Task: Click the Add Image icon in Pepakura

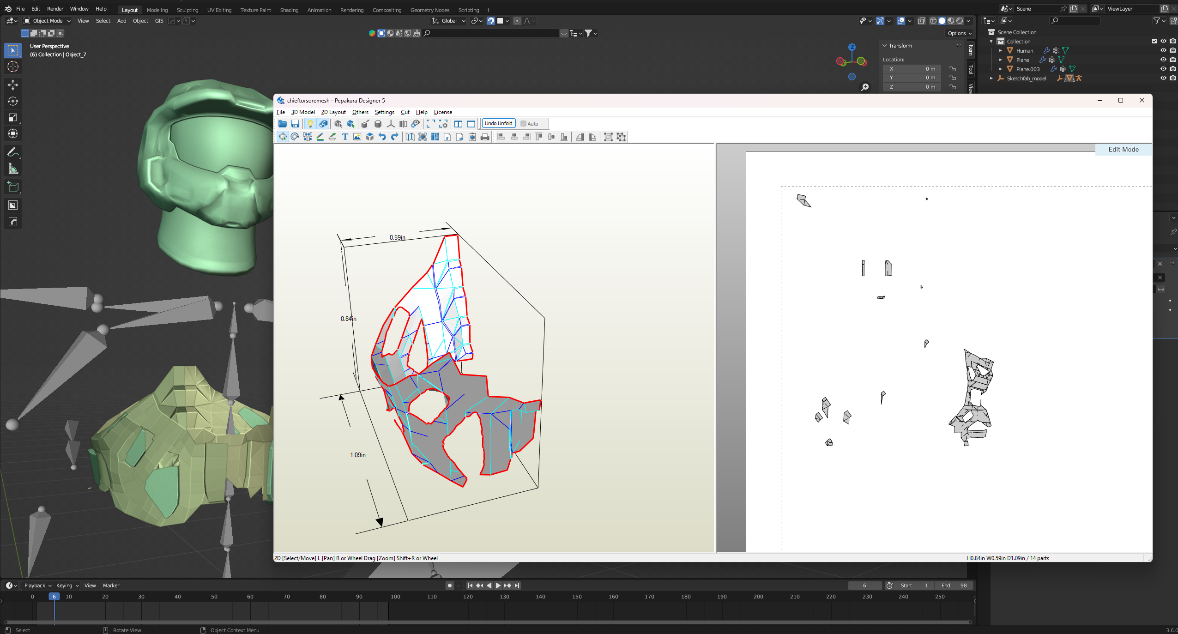Action: coord(357,137)
